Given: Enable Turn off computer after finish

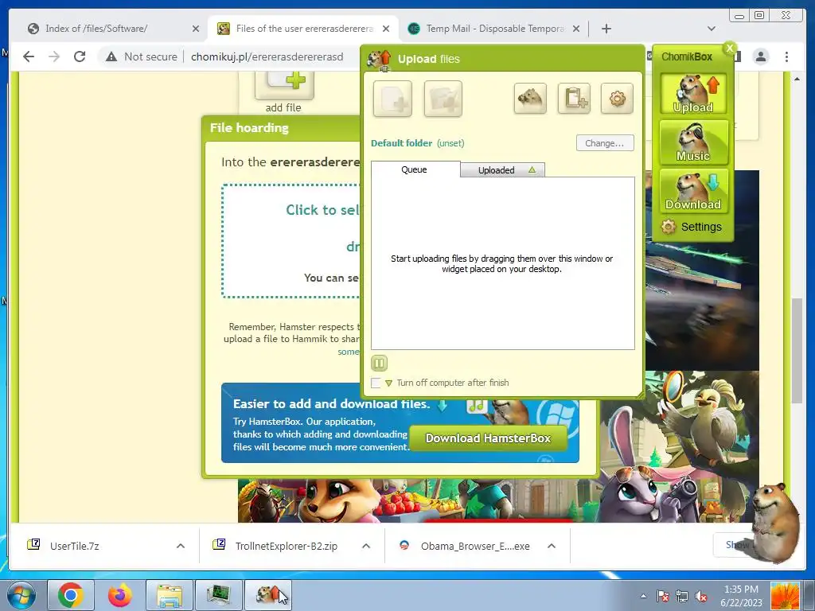Looking at the screenshot, I should [x=376, y=383].
